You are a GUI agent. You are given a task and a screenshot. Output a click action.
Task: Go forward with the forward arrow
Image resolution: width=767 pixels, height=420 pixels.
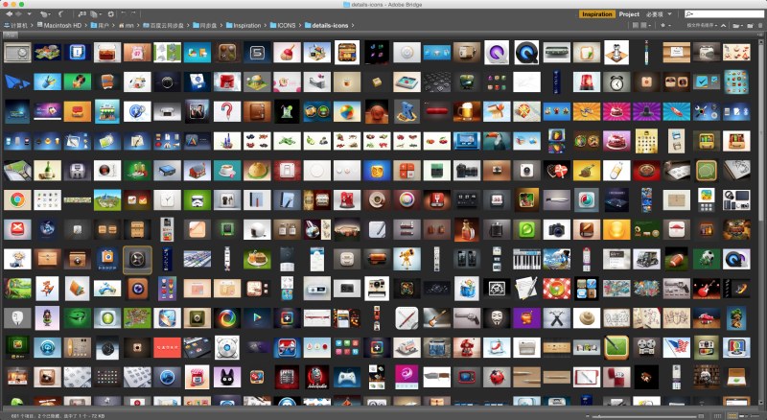(x=18, y=14)
